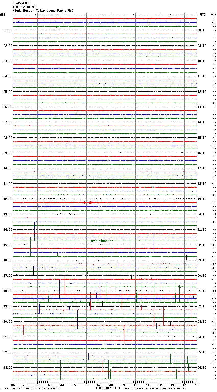This screenshot has width=217, height=392.
Task: Select the "20:00" MST hour label
Action: (8, 322)
